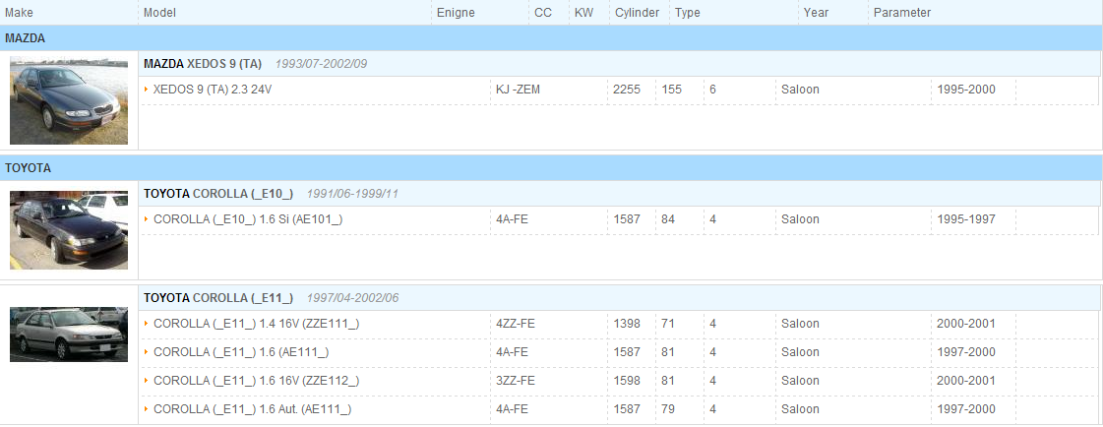
Task: Open COROLLA (_E11_) 1.6 16V (ZZE112_) row
Action: (619, 381)
